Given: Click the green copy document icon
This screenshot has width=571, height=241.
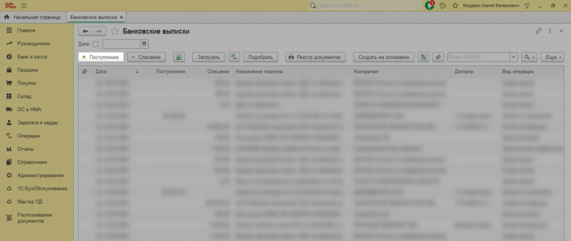Looking at the screenshot, I should point(179,57).
